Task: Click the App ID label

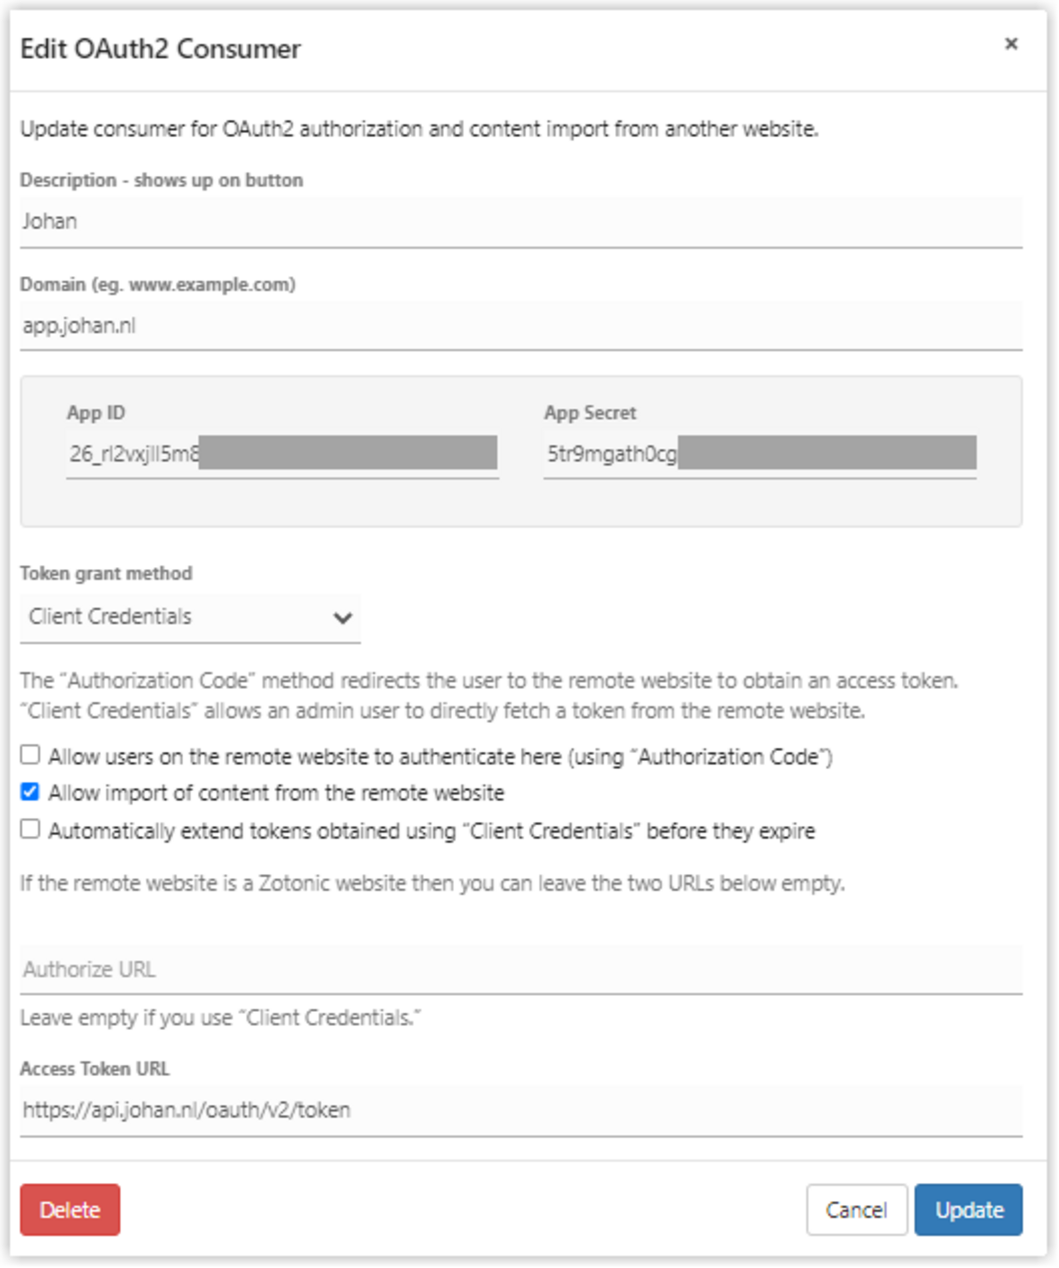Action: (96, 414)
